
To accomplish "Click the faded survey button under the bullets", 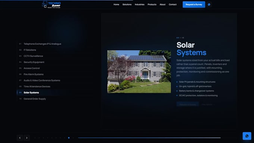I will click(188, 105).
